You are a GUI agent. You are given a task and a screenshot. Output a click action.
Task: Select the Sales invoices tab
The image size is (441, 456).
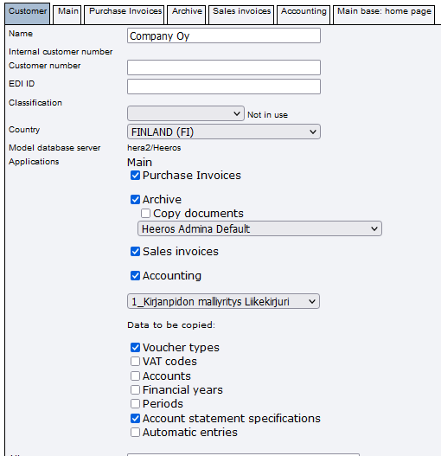(241, 14)
